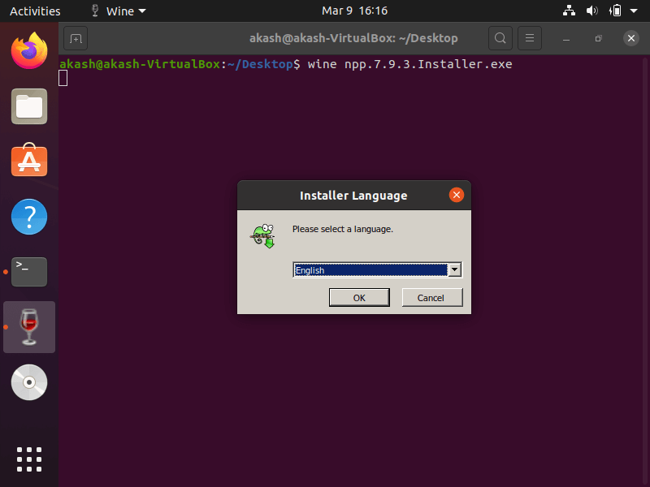The image size is (650, 487).
Task: Click the Firefox icon in the dock
Action: 28,52
